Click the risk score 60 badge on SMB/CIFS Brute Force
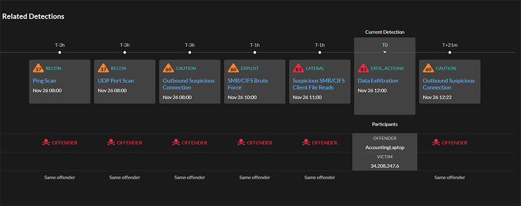The width and height of the screenshot is (521, 206). click(x=232, y=69)
